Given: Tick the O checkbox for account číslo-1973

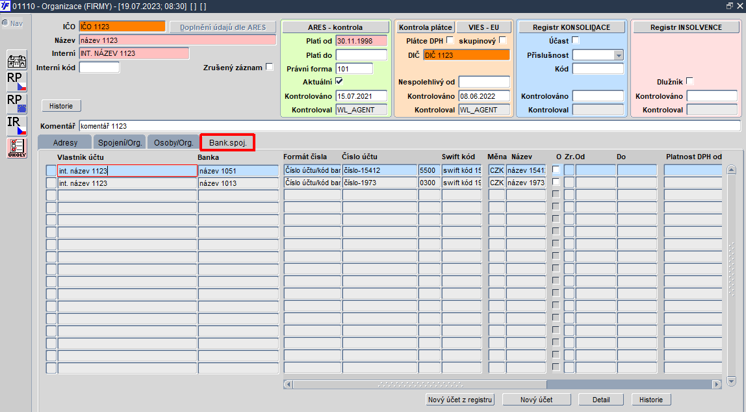Looking at the screenshot, I should (x=556, y=182).
